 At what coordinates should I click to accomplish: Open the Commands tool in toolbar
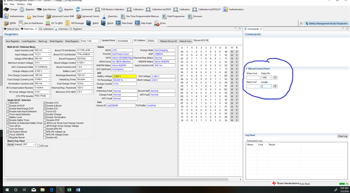coord(84,9)
